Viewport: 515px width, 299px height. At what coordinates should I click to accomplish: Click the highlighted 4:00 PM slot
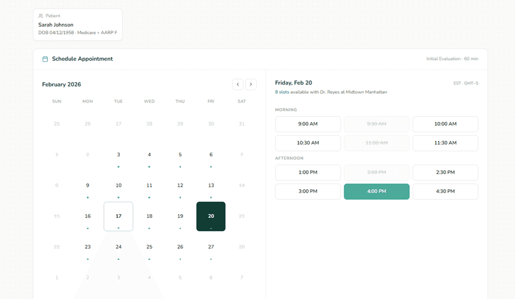coord(376,192)
